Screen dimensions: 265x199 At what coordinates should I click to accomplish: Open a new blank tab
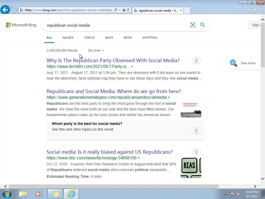pos(187,10)
